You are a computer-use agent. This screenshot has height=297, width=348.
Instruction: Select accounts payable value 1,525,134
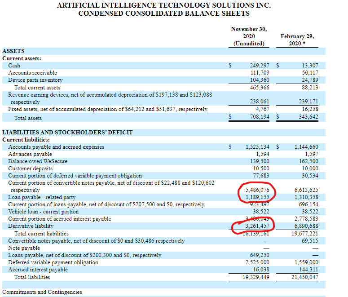tap(257, 147)
